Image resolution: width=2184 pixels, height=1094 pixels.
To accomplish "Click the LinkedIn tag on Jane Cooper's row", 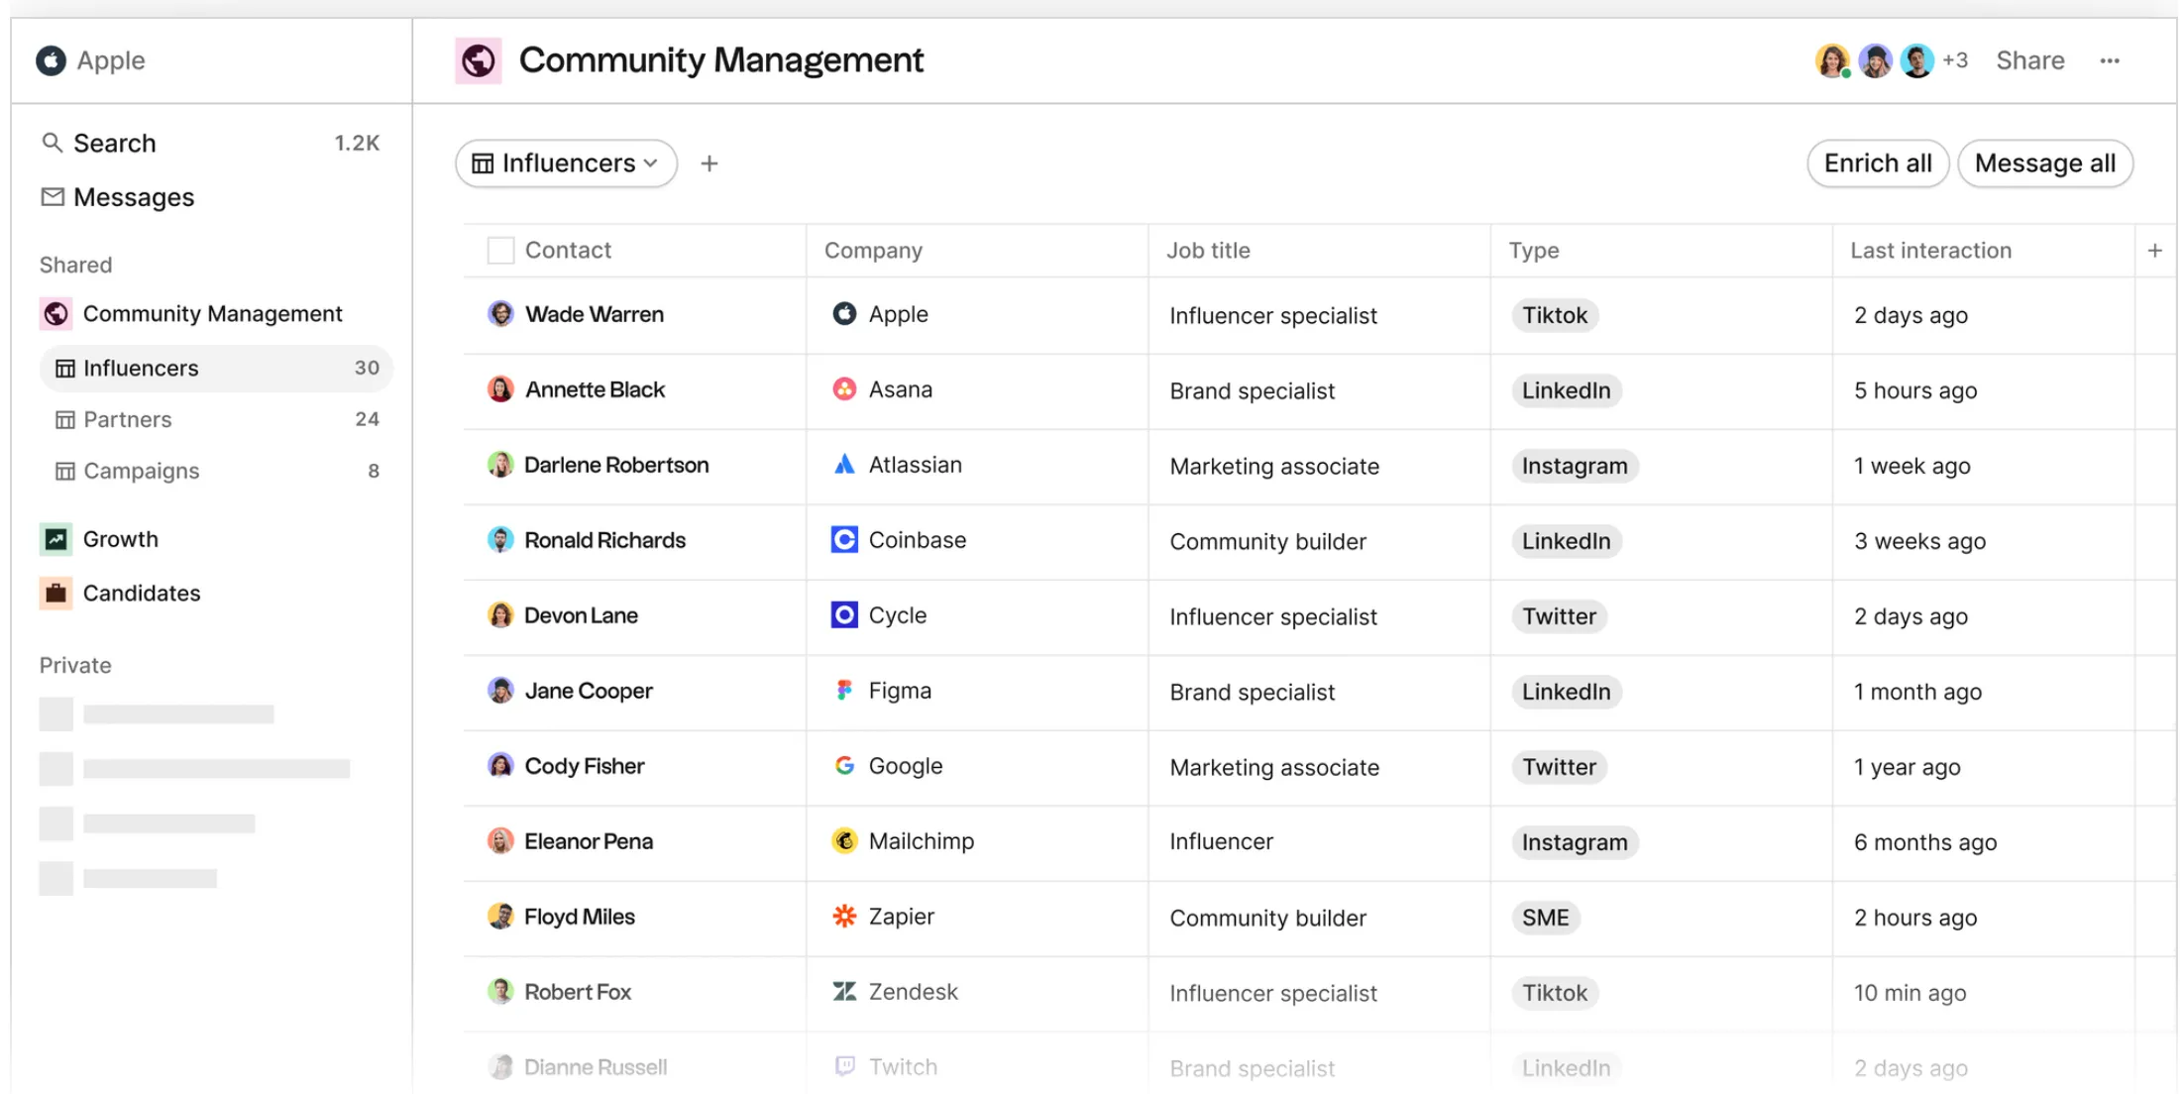I will pos(1567,692).
